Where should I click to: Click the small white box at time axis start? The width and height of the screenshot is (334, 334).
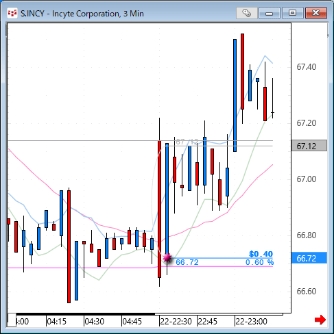pos(12,320)
